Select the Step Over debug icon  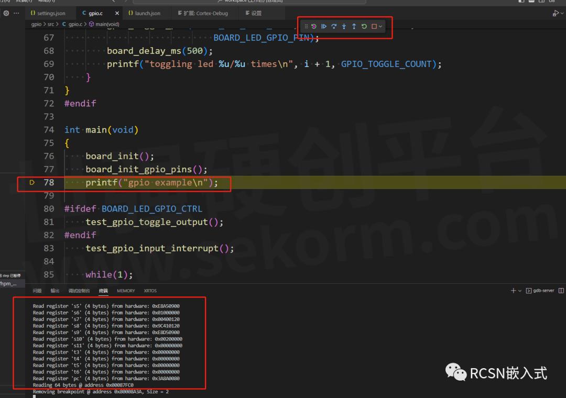[335, 26]
